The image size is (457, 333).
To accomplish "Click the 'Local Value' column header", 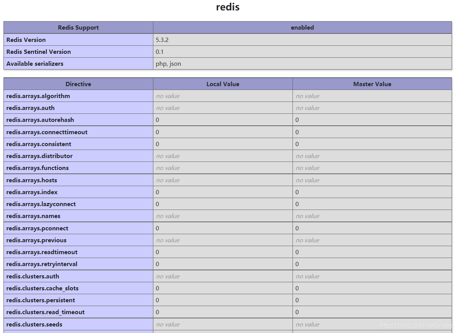I will pos(223,84).
